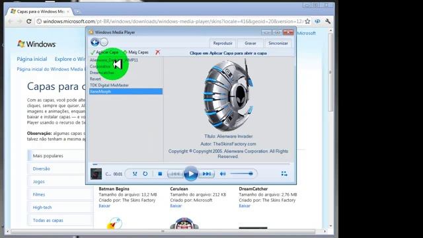The height and width of the screenshot is (238, 423).
Task: Apply the selected skin with Aplicar Capa
Action: 104,52
